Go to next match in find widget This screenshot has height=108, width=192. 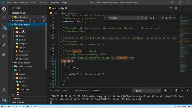[x=166, y=18]
